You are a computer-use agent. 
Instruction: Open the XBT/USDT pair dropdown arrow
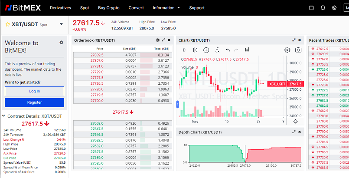(62, 24)
